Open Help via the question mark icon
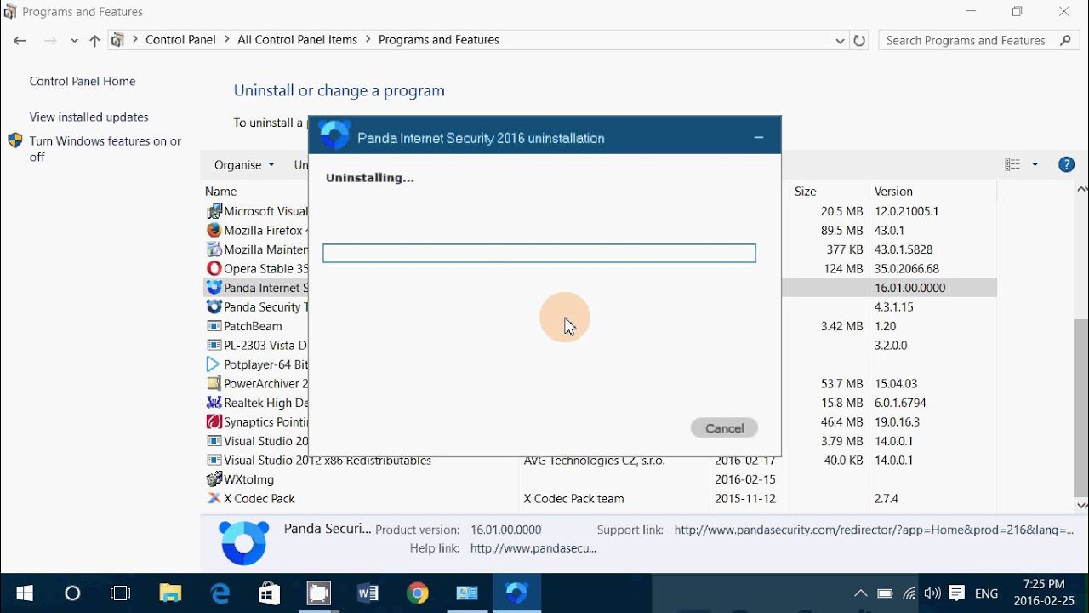This screenshot has height=613, width=1089. 1066,163
